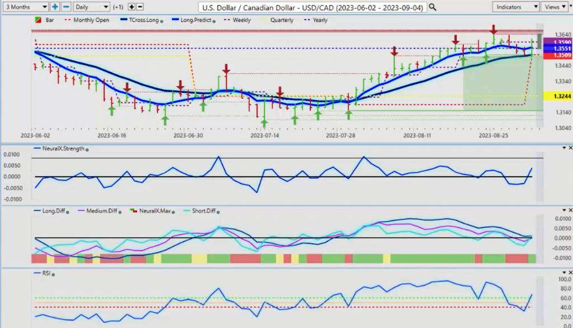
Task: Click the Long.Predict legend label
Action: click(196, 20)
